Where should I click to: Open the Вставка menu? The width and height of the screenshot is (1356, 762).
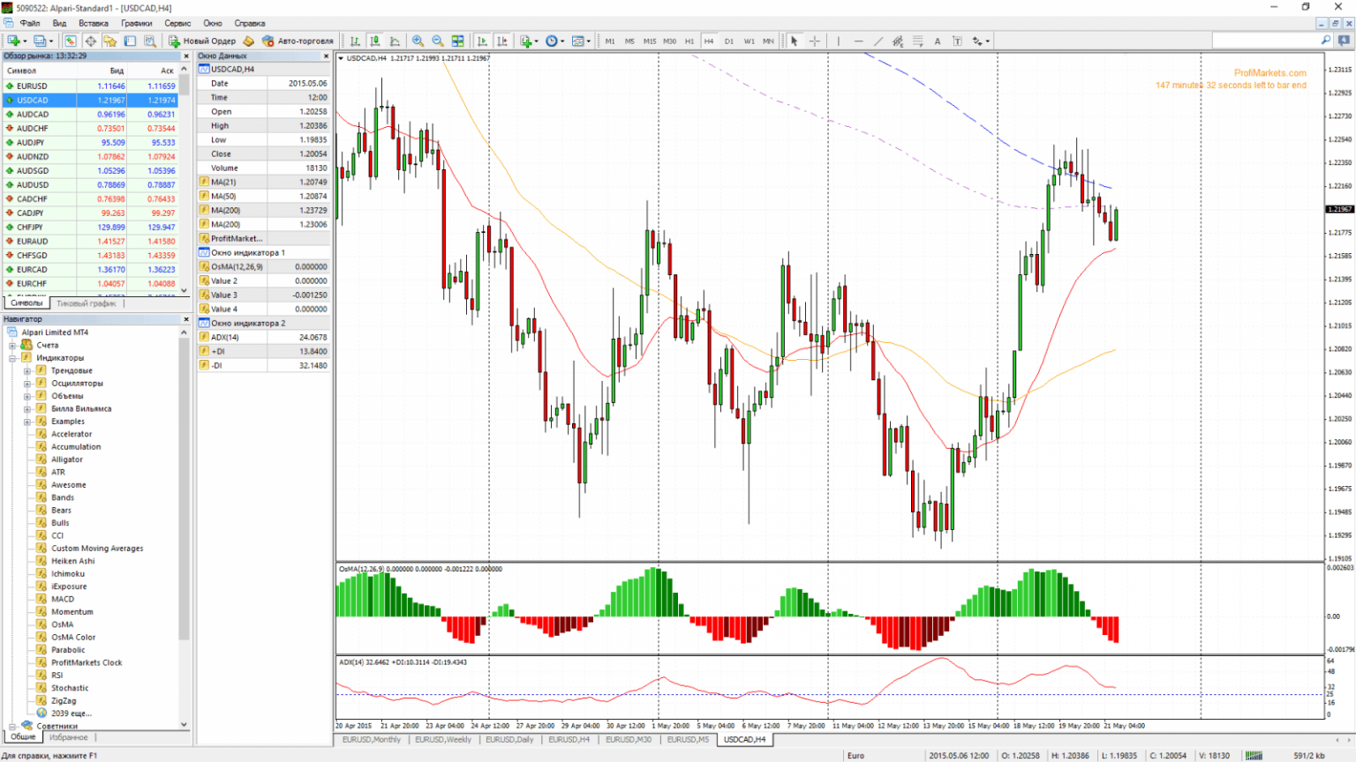click(93, 23)
